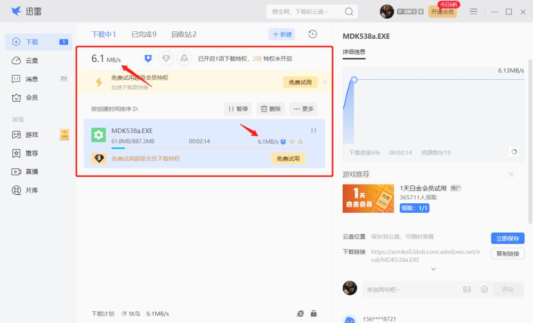Click the lightning bolt icon in yellow banner
This screenshot has height=323, width=533.
[x=99, y=82]
